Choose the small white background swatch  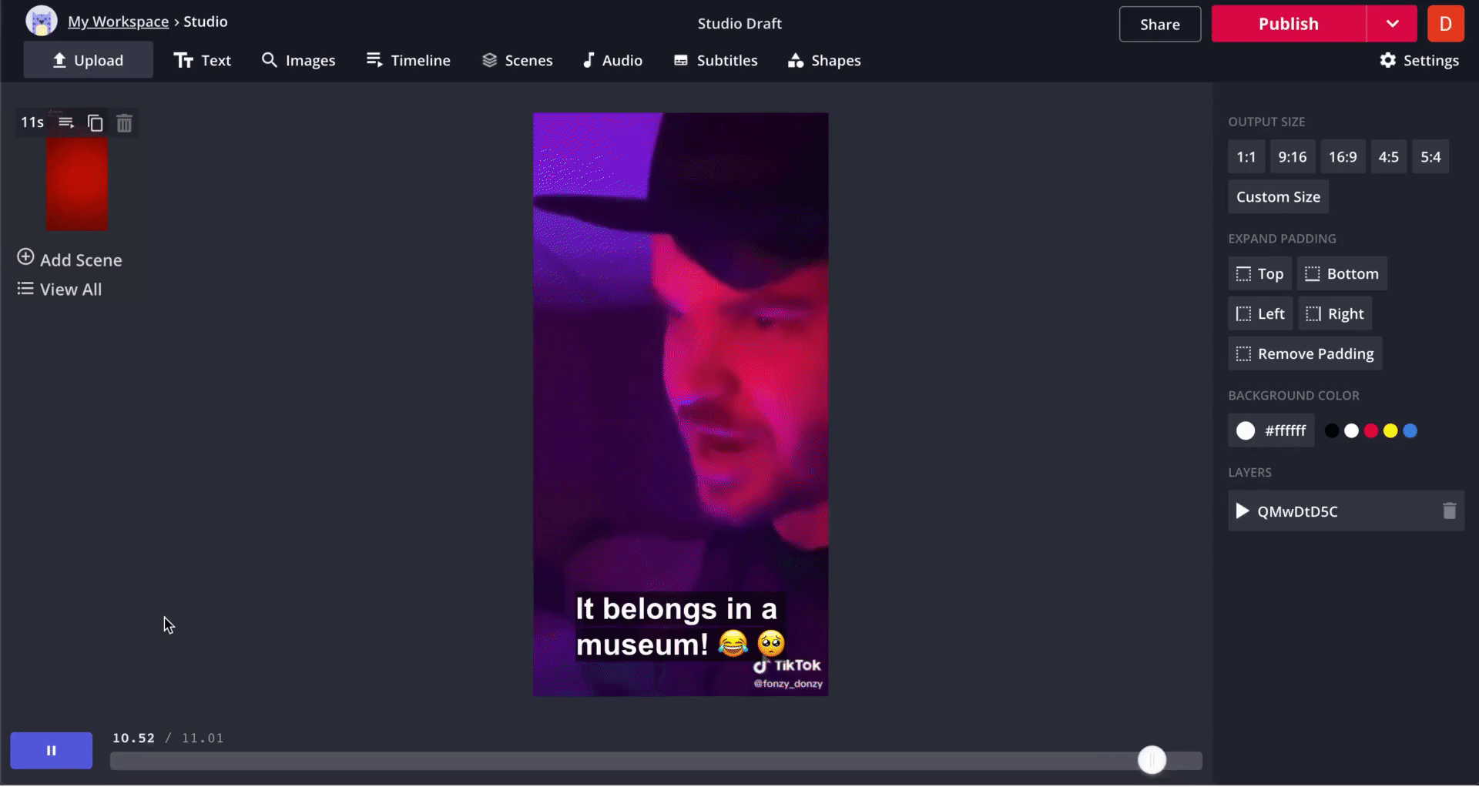pyautogui.click(x=1351, y=431)
